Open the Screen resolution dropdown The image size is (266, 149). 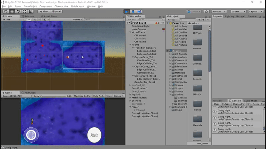click(x=17, y=96)
